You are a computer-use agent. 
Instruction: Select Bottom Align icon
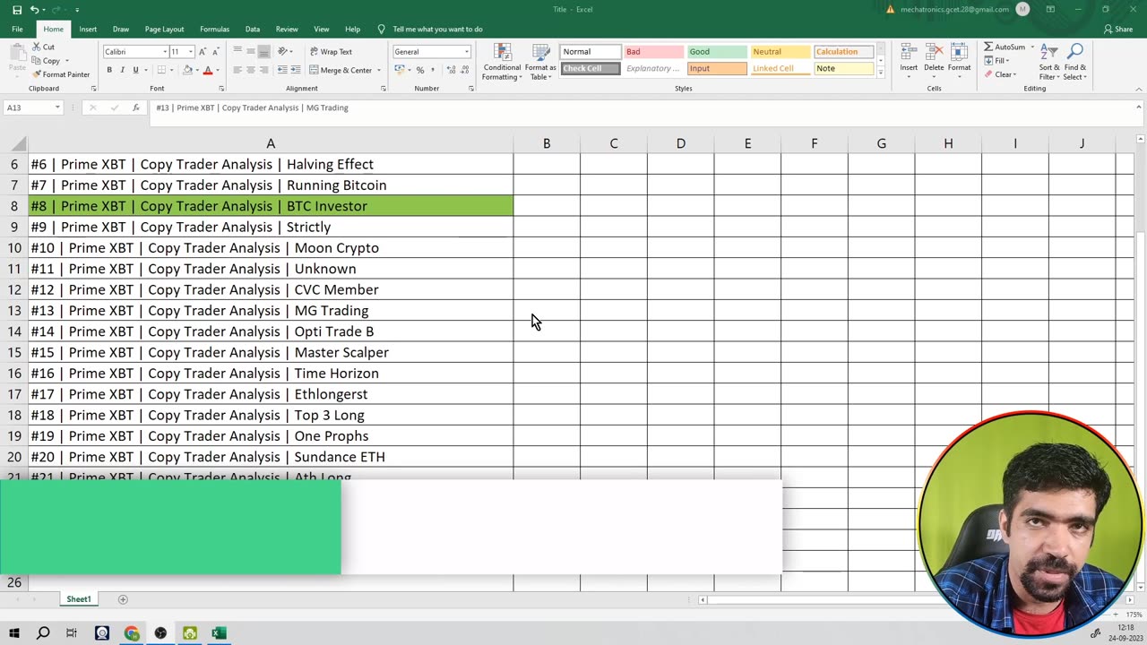tap(264, 51)
